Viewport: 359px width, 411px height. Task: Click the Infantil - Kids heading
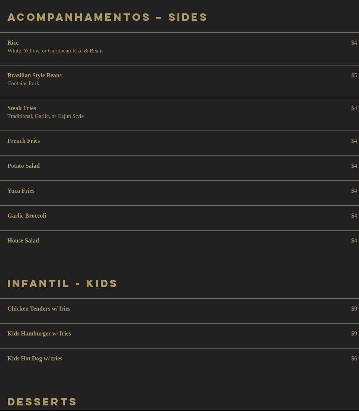click(x=62, y=283)
